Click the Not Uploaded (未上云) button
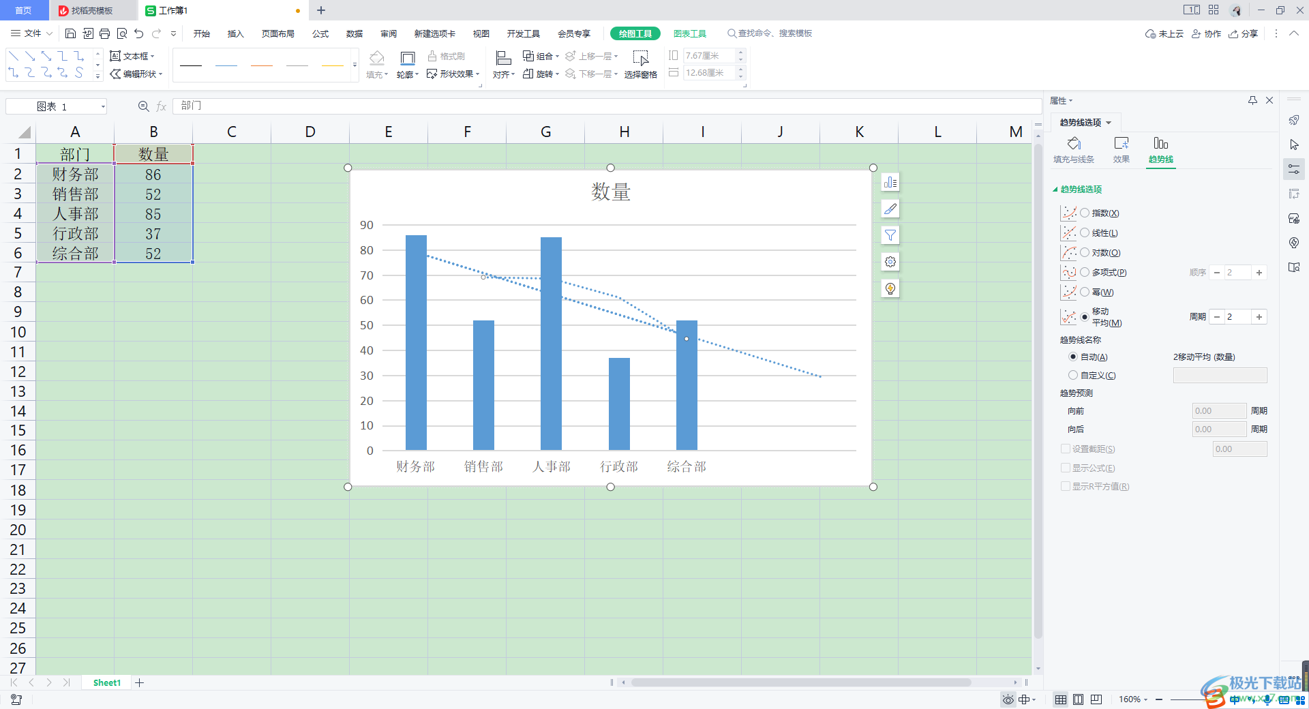Viewport: 1309px width, 709px height. [x=1164, y=33]
